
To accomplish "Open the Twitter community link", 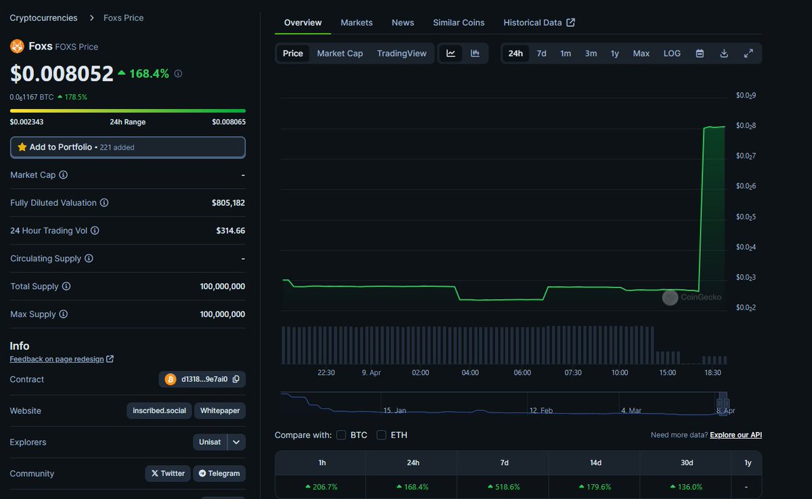I will [168, 473].
